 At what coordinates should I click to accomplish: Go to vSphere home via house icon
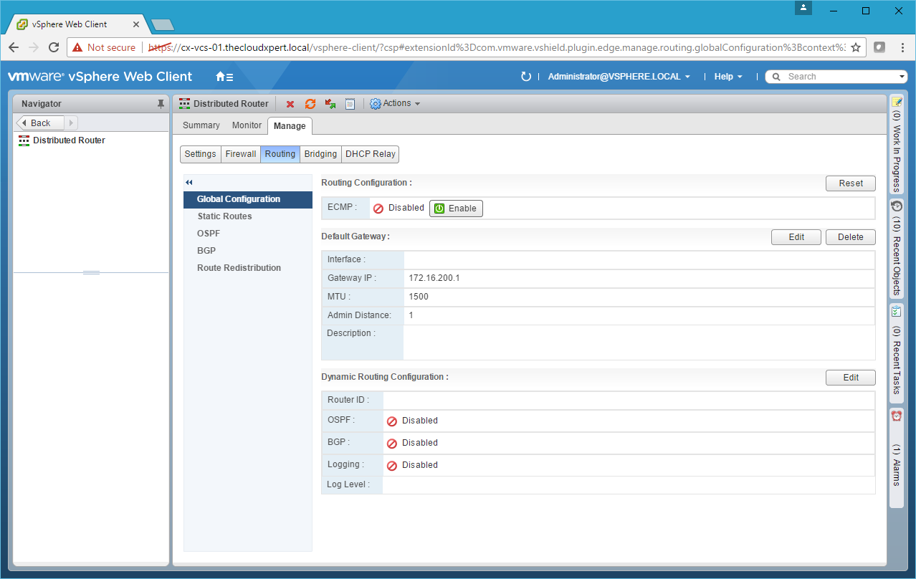tap(224, 77)
